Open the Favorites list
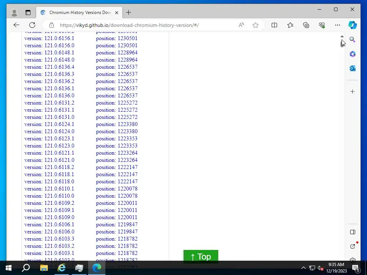Viewport: 367px width, 275px height. (290, 25)
